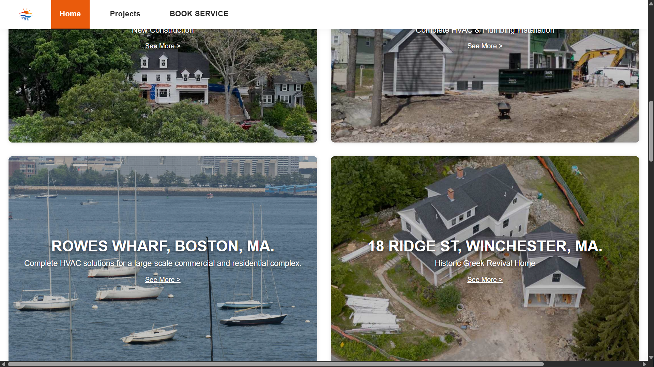This screenshot has height=367, width=654.
Task: Click See More under Historic Greek Revival Home
Action: point(485,280)
